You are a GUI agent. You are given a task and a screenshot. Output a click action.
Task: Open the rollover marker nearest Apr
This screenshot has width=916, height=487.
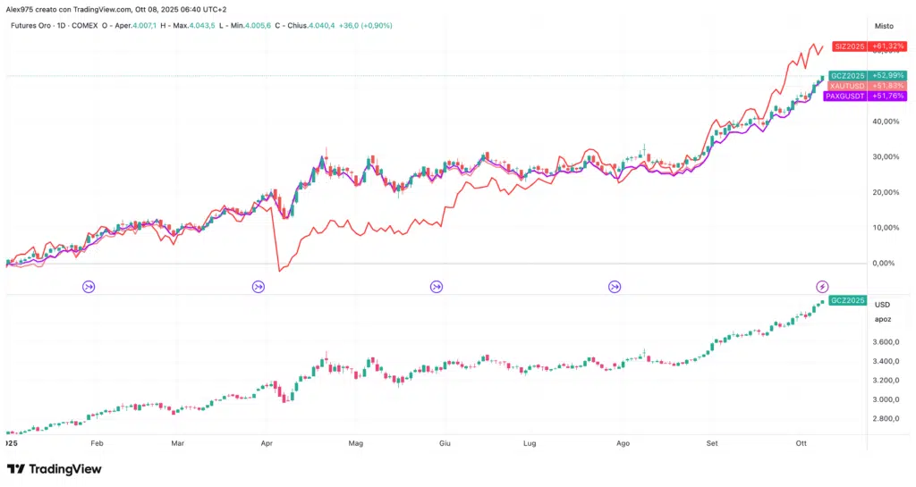coord(259,286)
